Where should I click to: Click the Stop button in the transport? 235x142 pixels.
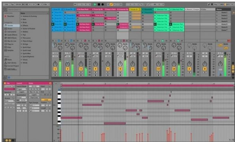click(x=99, y=4)
